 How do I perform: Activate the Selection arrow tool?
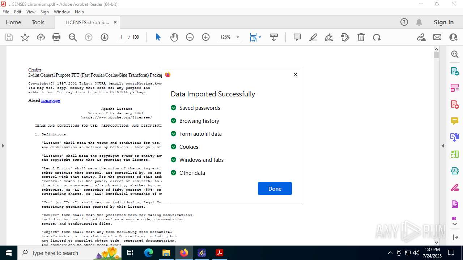158,37
